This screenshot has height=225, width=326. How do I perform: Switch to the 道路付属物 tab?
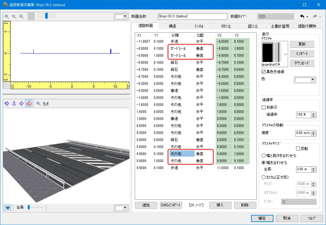pyautogui.click(x=306, y=26)
